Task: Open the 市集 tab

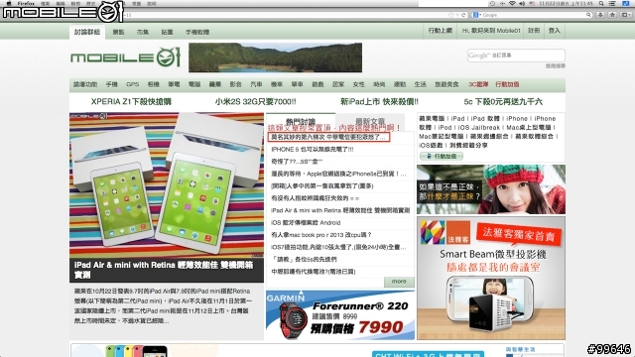Action: click(143, 32)
